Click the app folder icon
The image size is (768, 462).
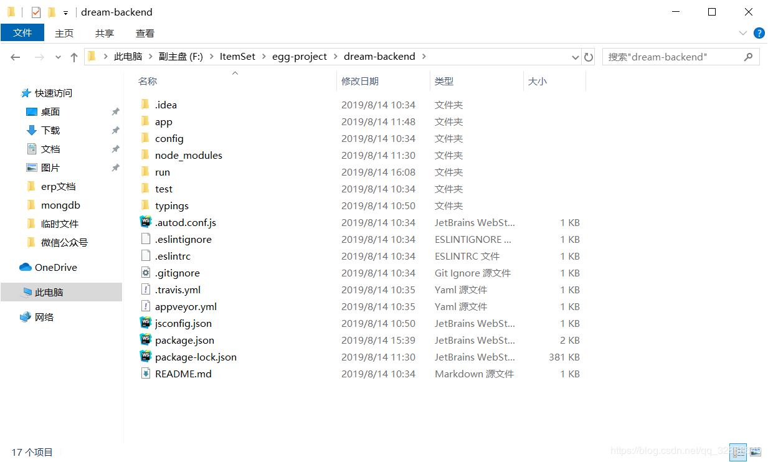tap(145, 121)
